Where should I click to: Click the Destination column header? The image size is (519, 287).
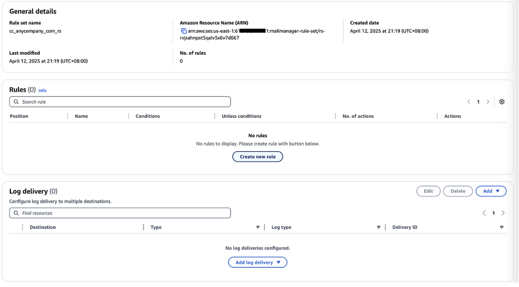(x=43, y=227)
